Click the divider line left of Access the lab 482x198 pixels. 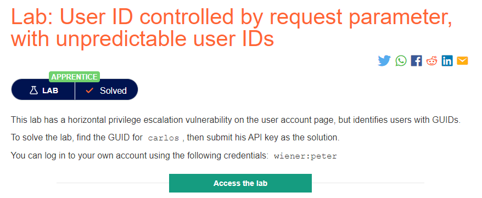click(113, 183)
